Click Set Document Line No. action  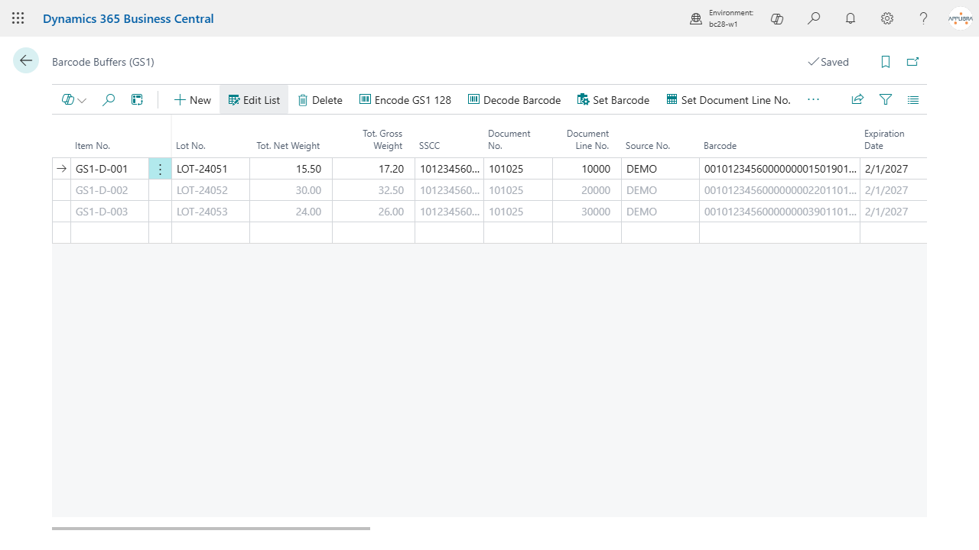[728, 100]
